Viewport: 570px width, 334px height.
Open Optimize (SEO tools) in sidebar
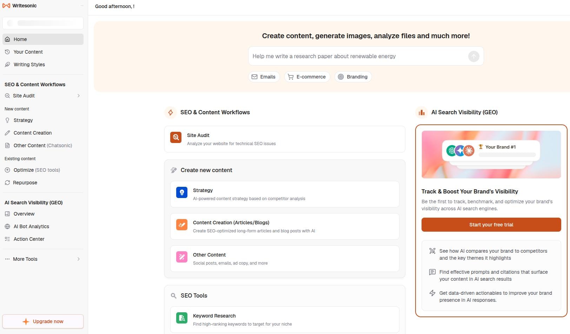click(43, 170)
